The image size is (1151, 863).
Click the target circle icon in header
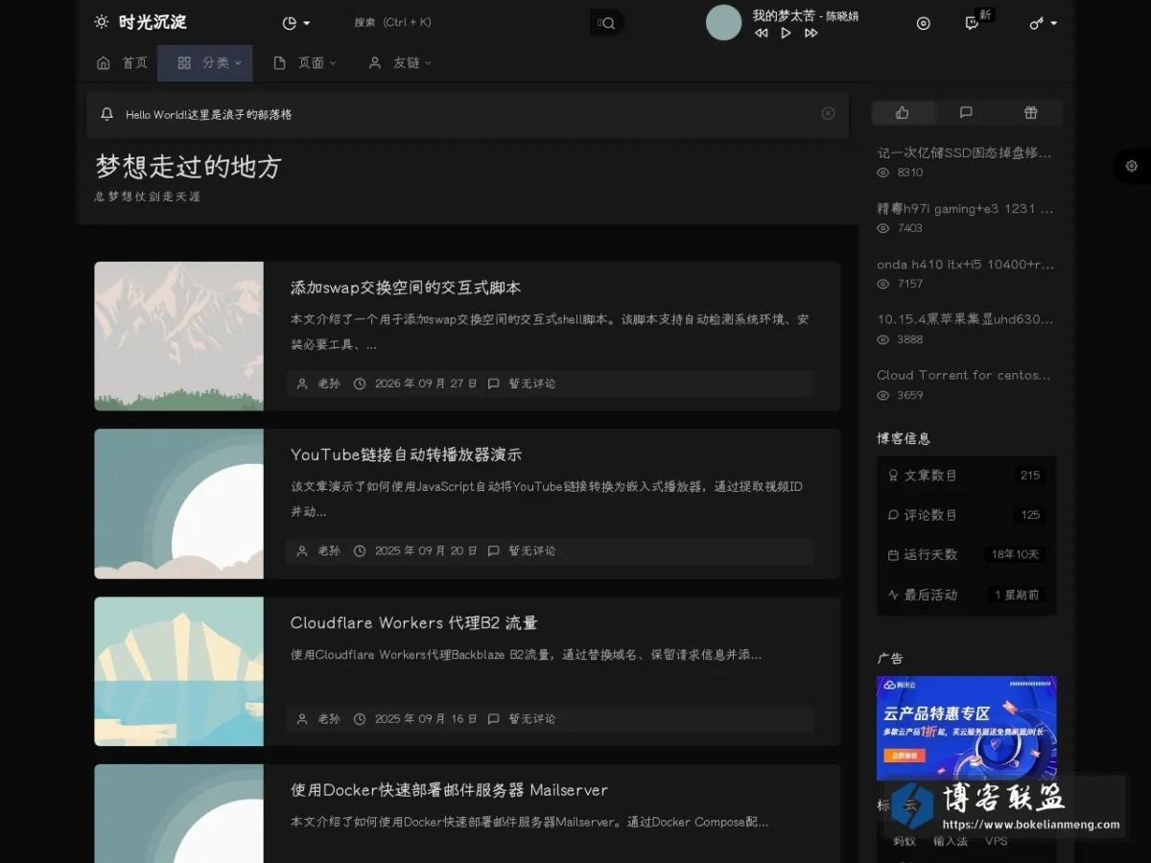[x=924, y=23]
